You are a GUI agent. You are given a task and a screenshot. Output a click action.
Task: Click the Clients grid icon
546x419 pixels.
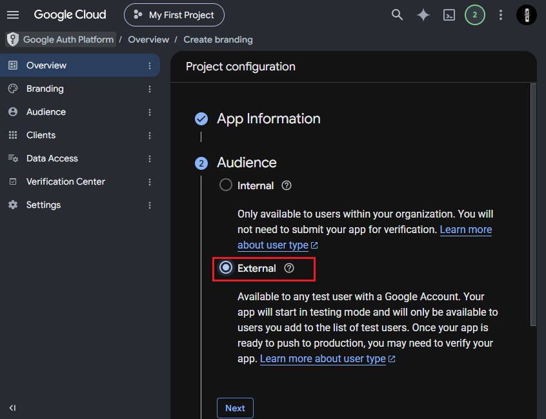pyautogui.click(x=13, y=135)
